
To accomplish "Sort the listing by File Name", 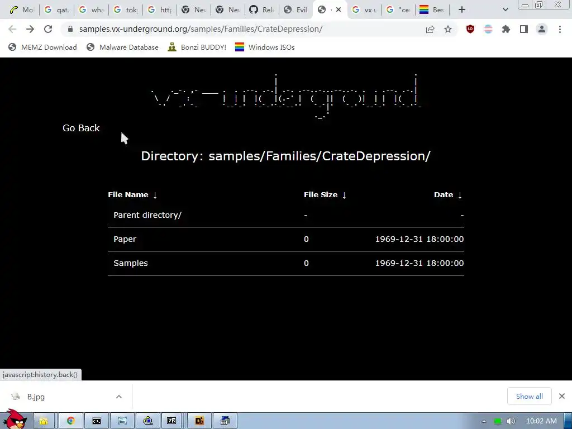I will click(132, 195).
